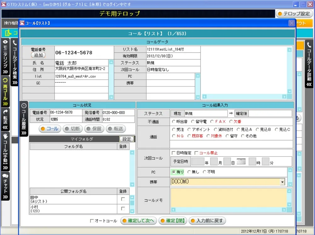Select PC 有り radio option

tap(174, 172)
